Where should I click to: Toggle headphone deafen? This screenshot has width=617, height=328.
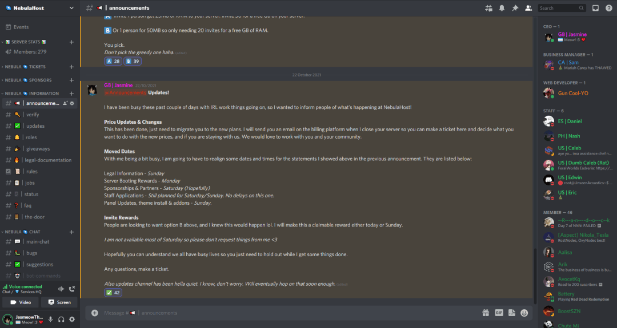[61, 319]
